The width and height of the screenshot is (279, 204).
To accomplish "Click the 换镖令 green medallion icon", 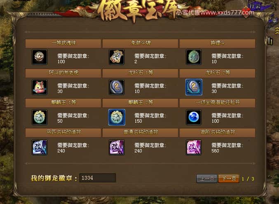I will tap(194, 57).
